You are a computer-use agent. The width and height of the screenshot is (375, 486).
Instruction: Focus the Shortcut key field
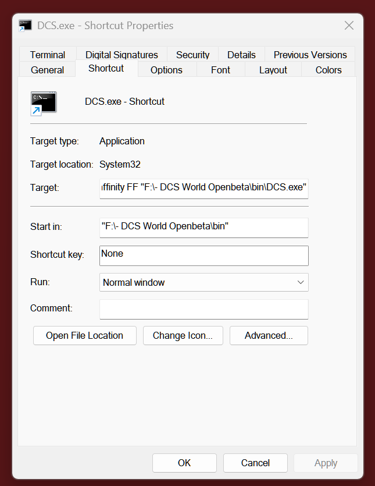tap(203, 256)
